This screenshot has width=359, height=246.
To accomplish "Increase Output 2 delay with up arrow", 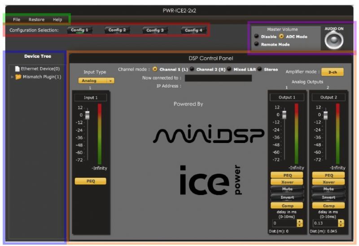I will pyautogui.click(x=341, y=221).
